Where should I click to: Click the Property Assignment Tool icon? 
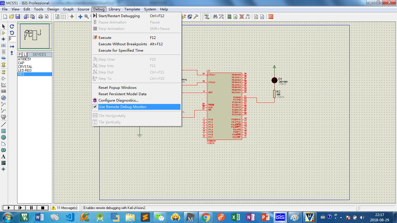(x=221, y=17)
